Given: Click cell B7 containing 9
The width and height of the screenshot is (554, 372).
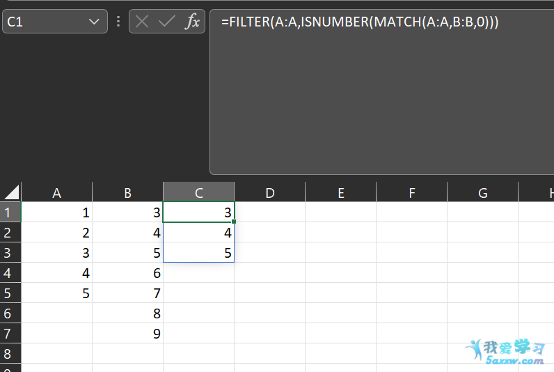Looking at the screenshot, I should click(x=127, y=333).
